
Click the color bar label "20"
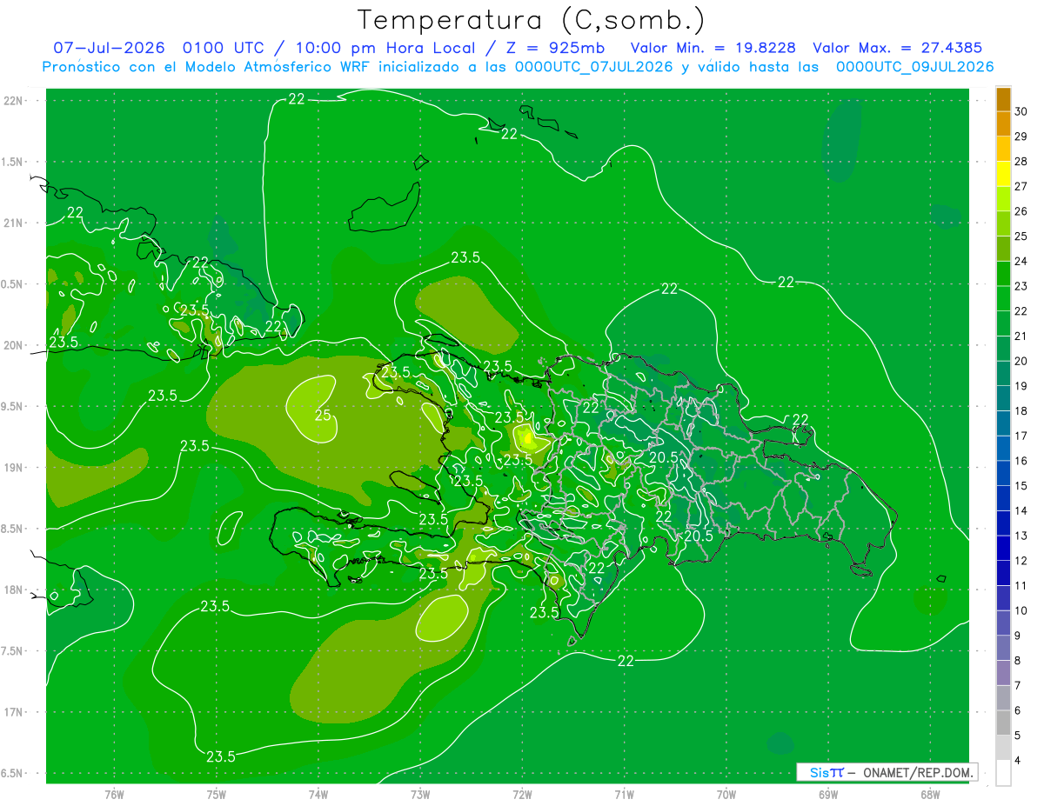[x=1021, y=361]
